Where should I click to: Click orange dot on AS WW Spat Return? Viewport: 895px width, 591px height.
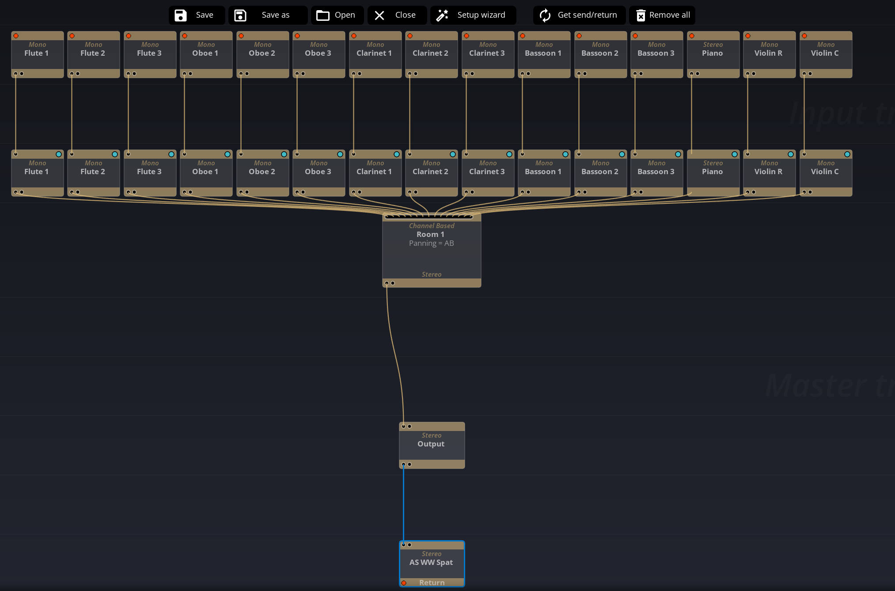(404, 583)
